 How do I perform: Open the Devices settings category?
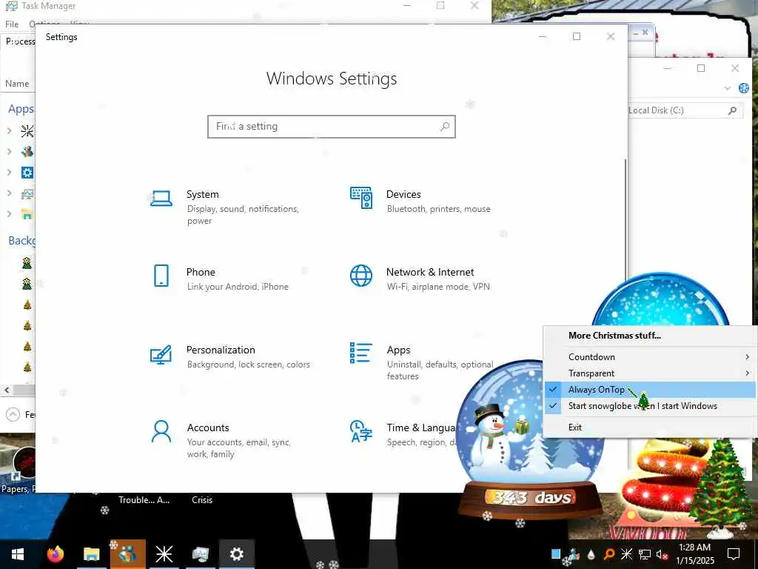pyautogui.click(x=420, y=201)
